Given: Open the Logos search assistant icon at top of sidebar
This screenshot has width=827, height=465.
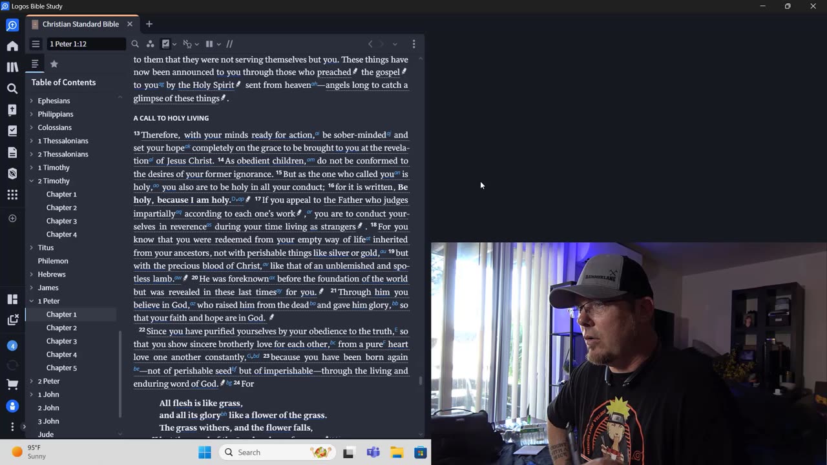Looking at the screenshot, I should tap(12, 25).
